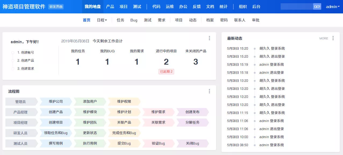
Task: Click 未关闭的产品 count number
Action: [x=195, y=62]
